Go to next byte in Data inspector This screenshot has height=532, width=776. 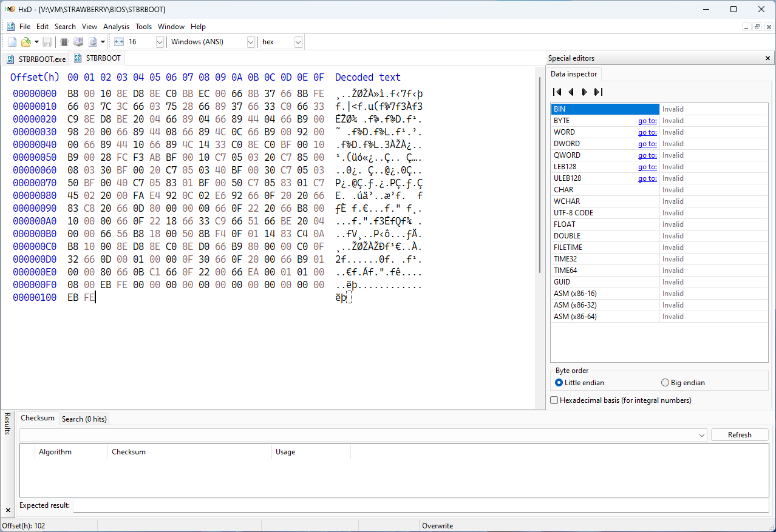pyautogui.click(x=584, y=92)
